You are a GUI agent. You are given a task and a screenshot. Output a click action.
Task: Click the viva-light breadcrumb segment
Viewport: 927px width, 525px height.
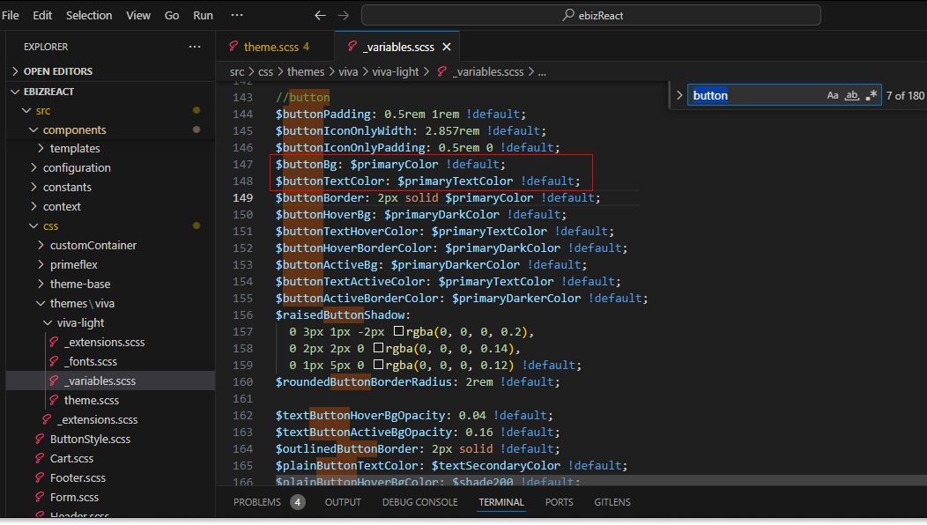click(396, 71)
